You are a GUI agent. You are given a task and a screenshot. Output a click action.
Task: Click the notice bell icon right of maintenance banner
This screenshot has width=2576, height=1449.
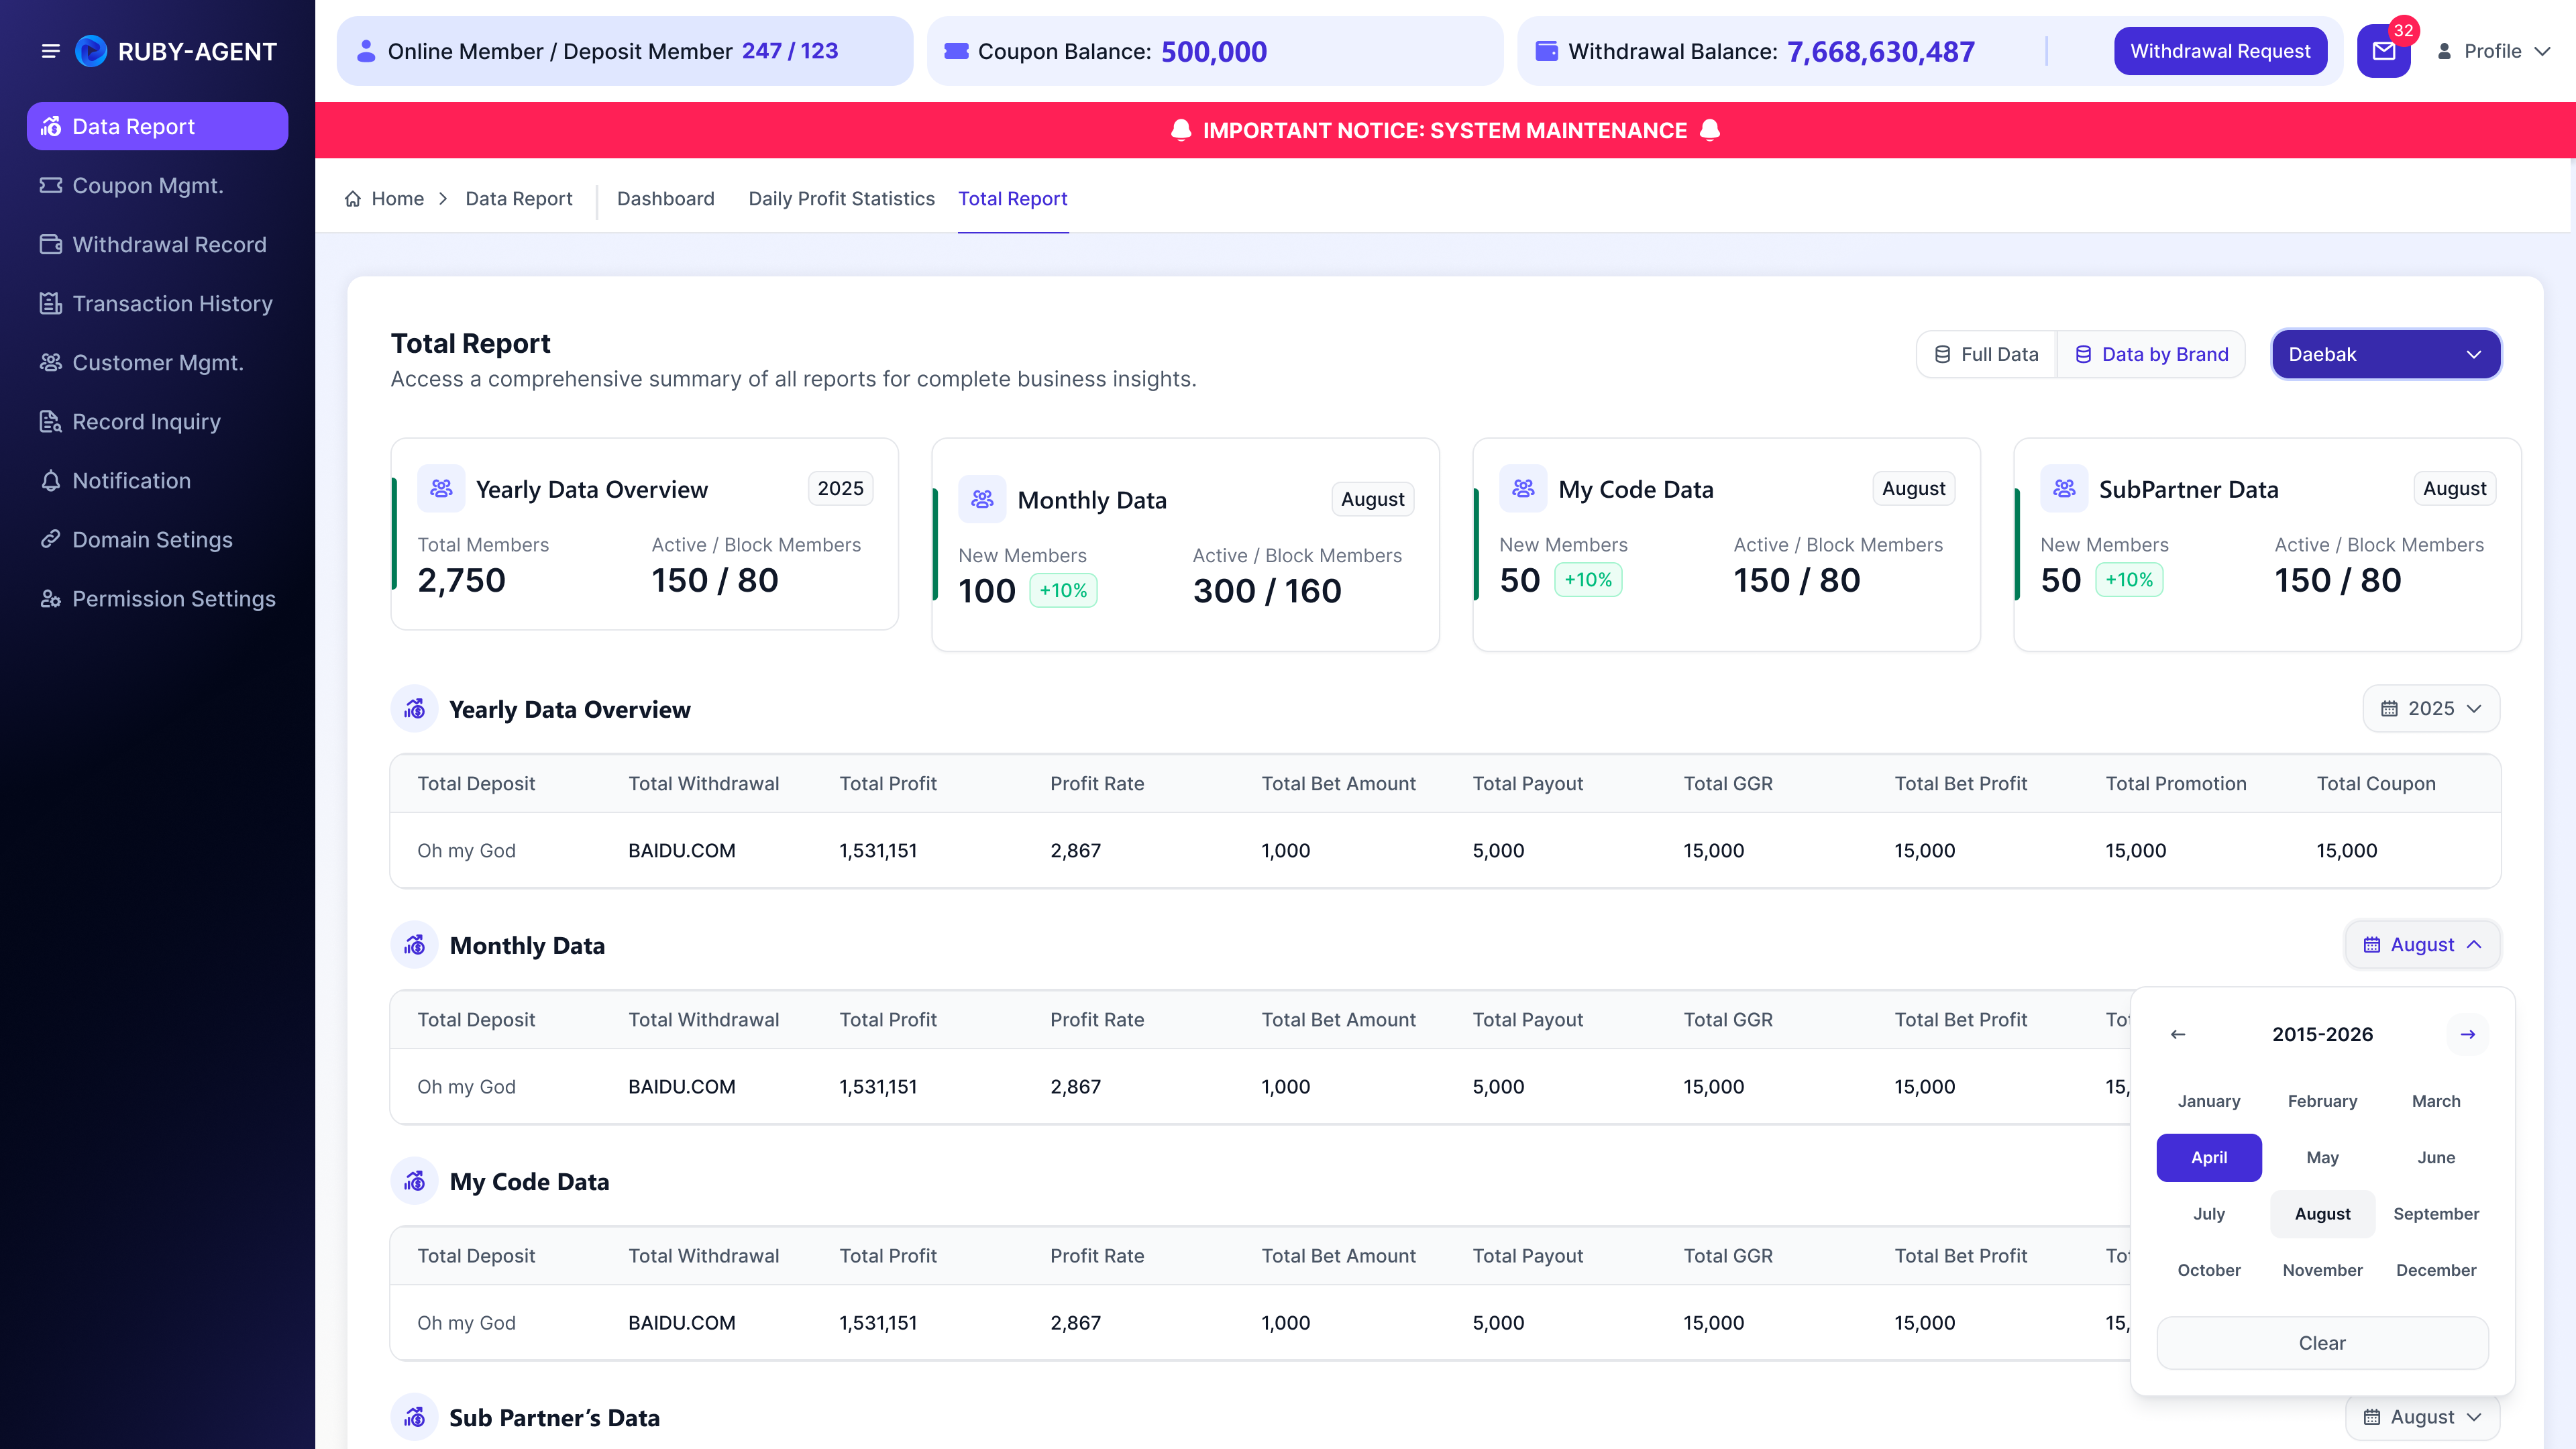[1710, 130]
